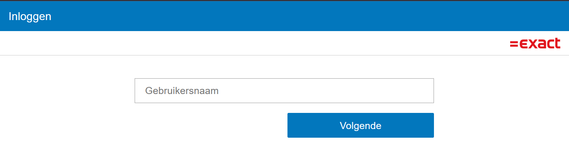Viewport: 569px width, 155px height.
Task: Click the white Volgende label text
Action: click(x=361, y=126)
